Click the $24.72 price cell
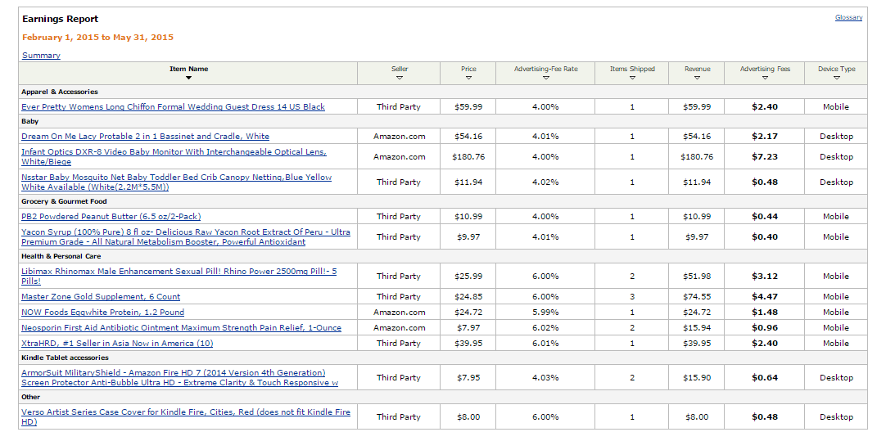 [468, 313]
